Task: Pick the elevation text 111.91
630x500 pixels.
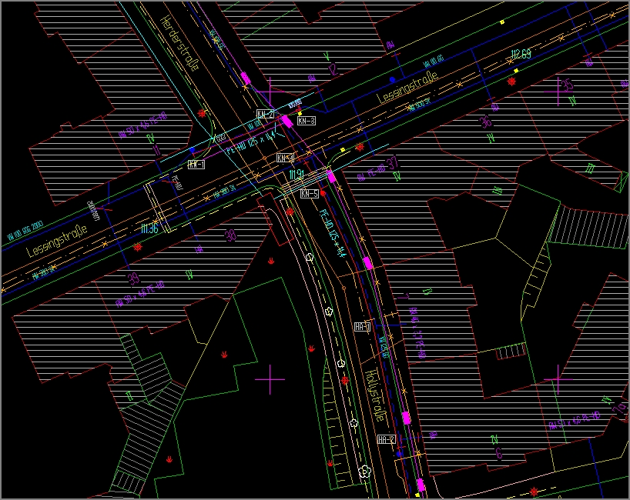Action: click(297, 176)
